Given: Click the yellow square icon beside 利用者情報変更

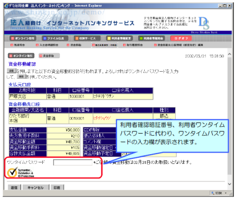Looking at the screenshot, I should click(109, 38).
